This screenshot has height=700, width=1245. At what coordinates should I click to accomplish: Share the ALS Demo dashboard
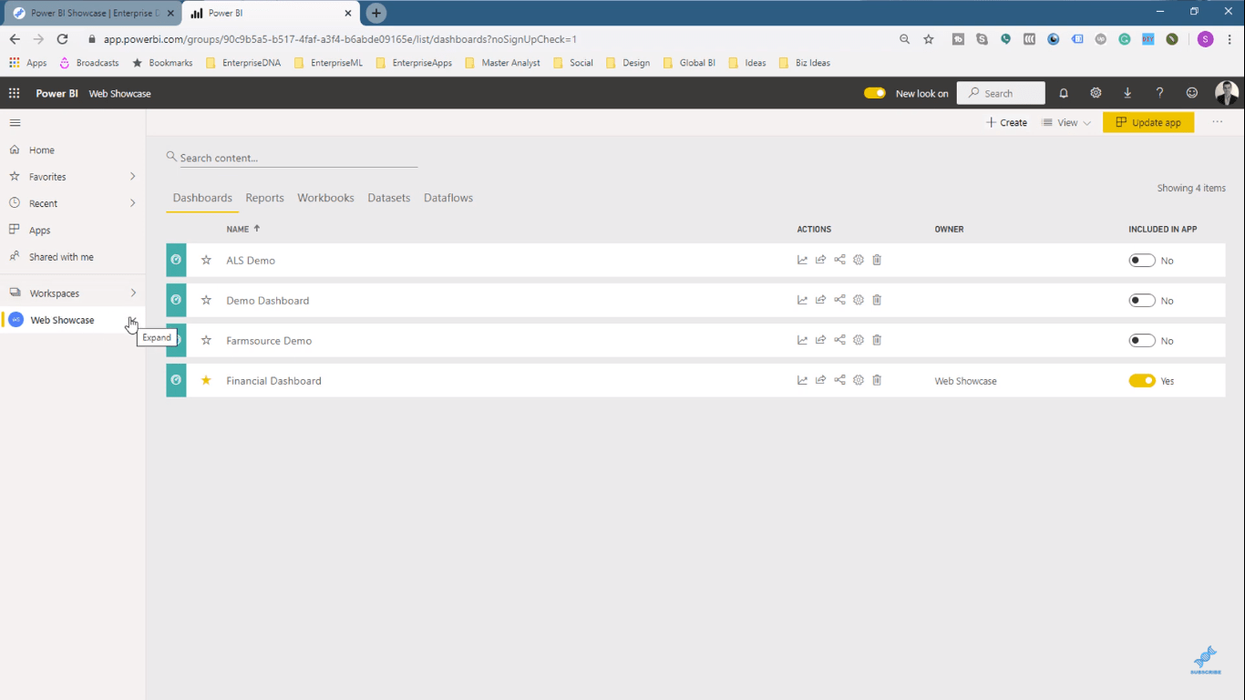[821, 260]
